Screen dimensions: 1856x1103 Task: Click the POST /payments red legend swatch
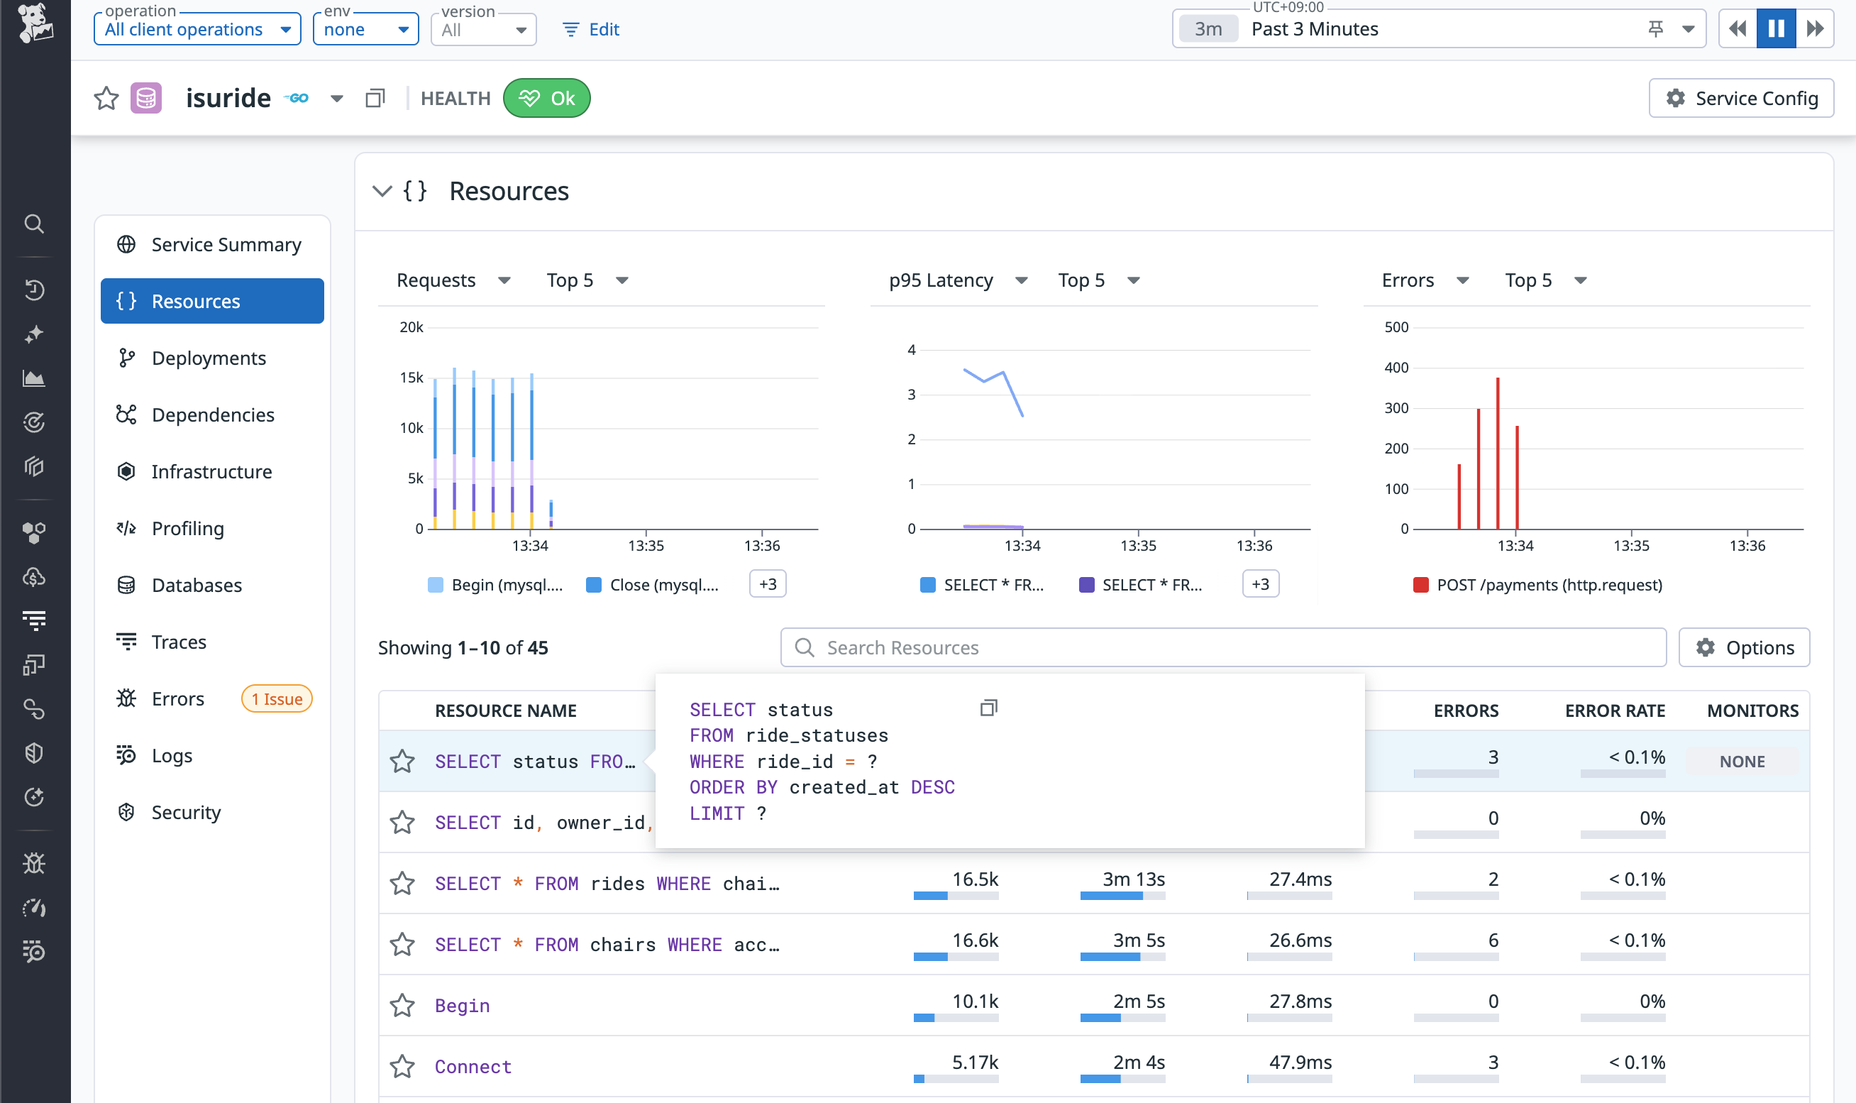(1421, 585)
